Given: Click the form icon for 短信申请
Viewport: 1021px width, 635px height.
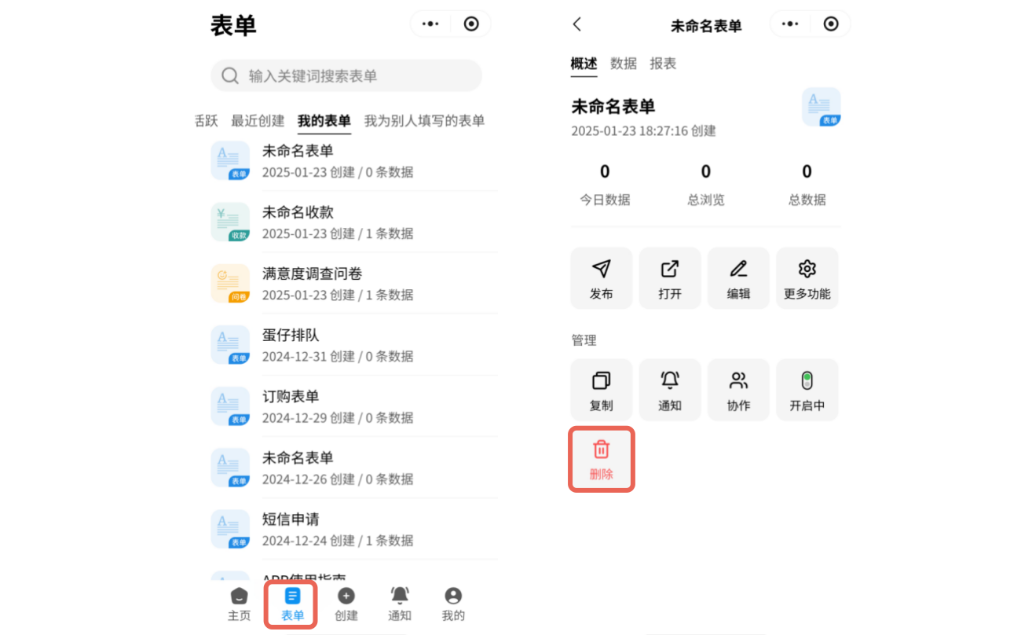Looking at the screenshot, I should 230,529.
